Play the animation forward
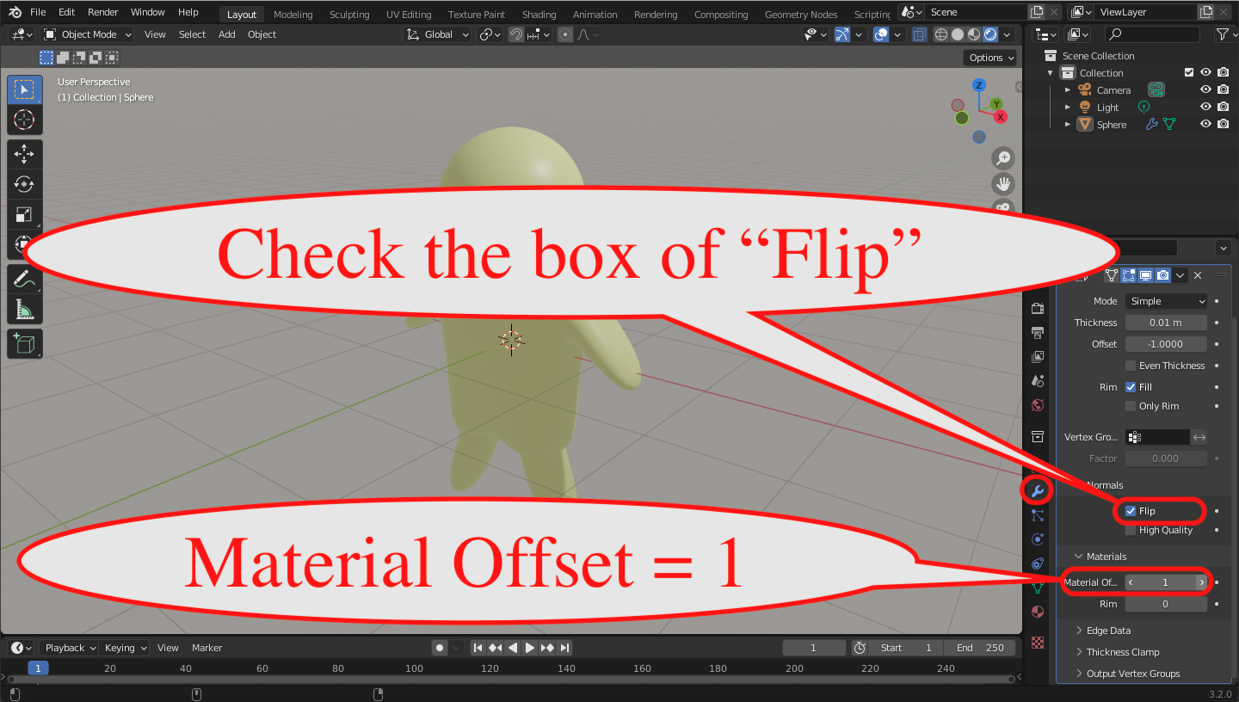 click(530, 648)
